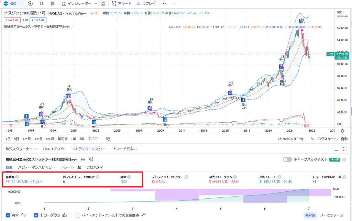Maximize the bottom panel fullscreen icon
The height and width of the screenshot is (221, 352).
(345, 149)
